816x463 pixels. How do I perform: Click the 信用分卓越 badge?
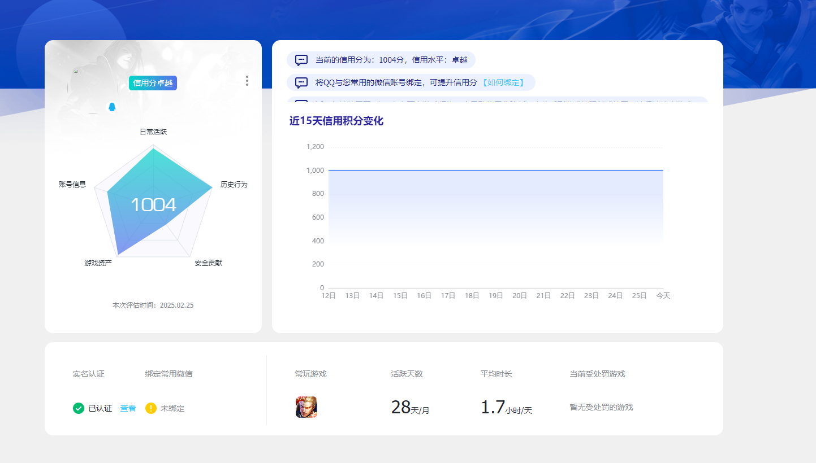(x=153, y=83)
